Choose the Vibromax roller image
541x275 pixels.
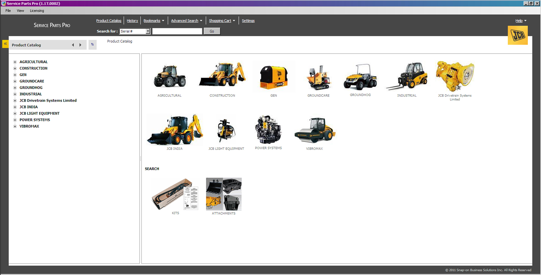coord(314,130)
